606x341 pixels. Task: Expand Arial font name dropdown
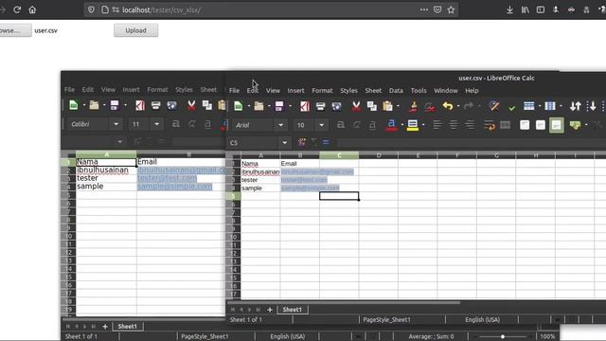pyautogui.click(x=281, y=125)
